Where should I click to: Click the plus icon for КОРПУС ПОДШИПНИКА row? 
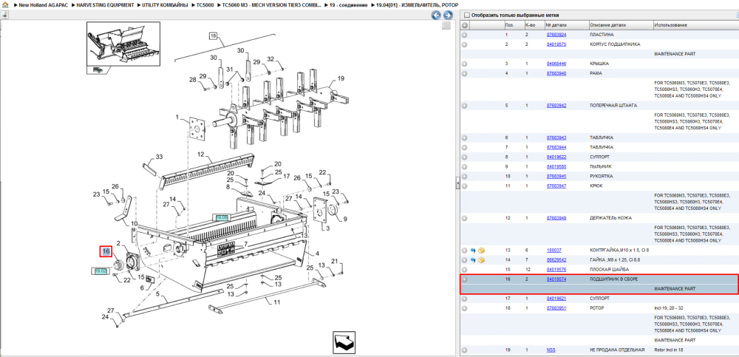(x=464, y=44)
